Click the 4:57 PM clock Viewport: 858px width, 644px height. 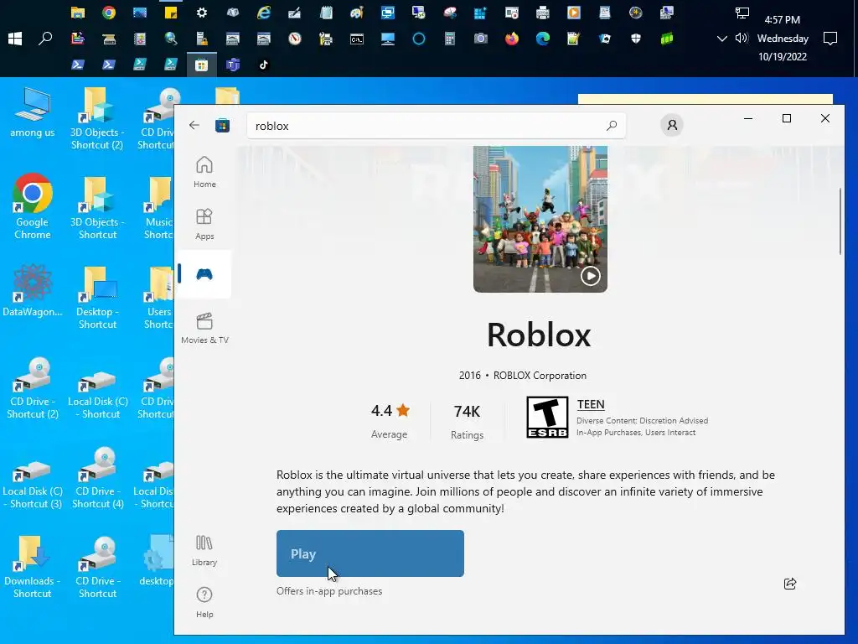click(783, 20)
